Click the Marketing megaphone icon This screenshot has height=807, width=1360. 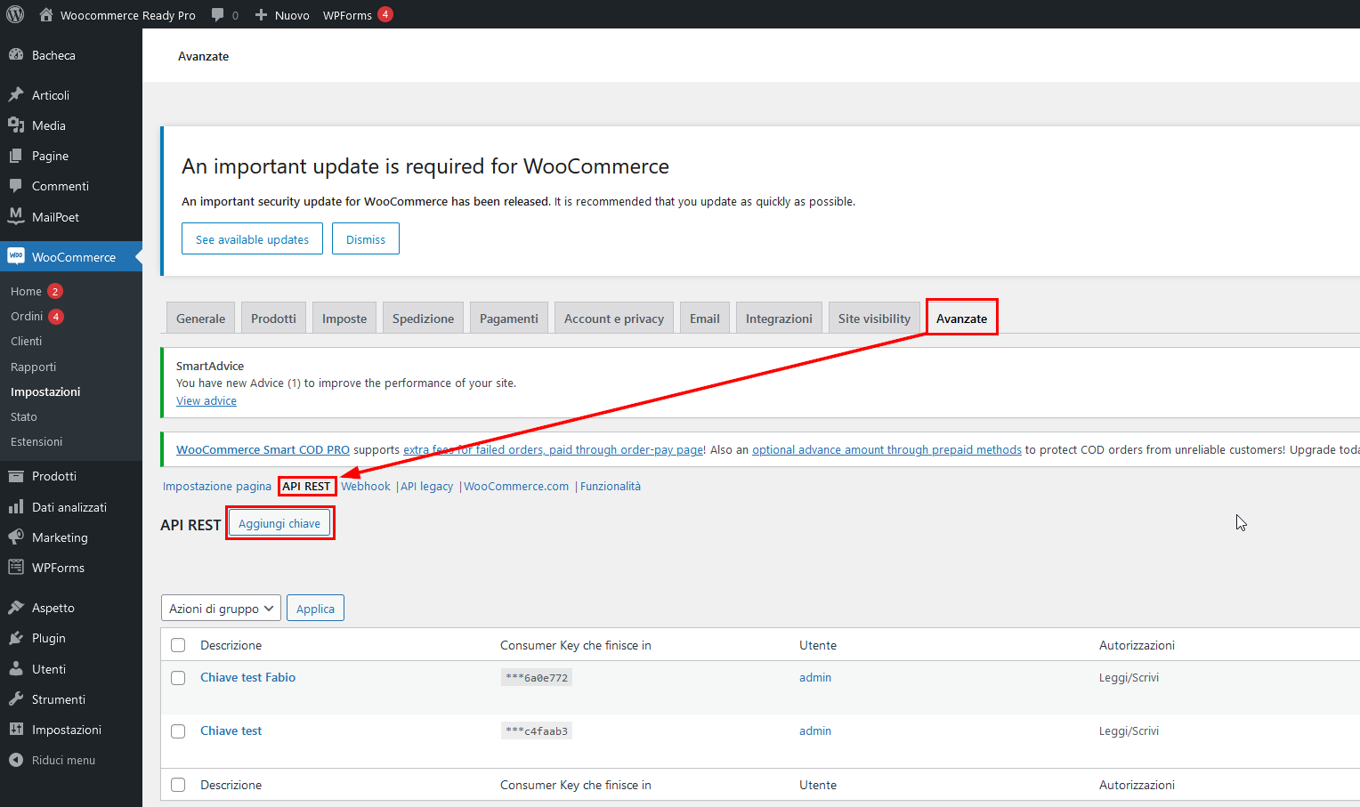pos(16,537)
